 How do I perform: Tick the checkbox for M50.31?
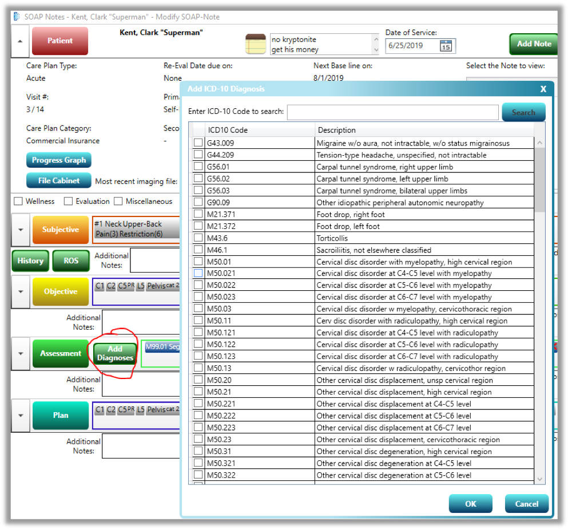click(198, 451)
